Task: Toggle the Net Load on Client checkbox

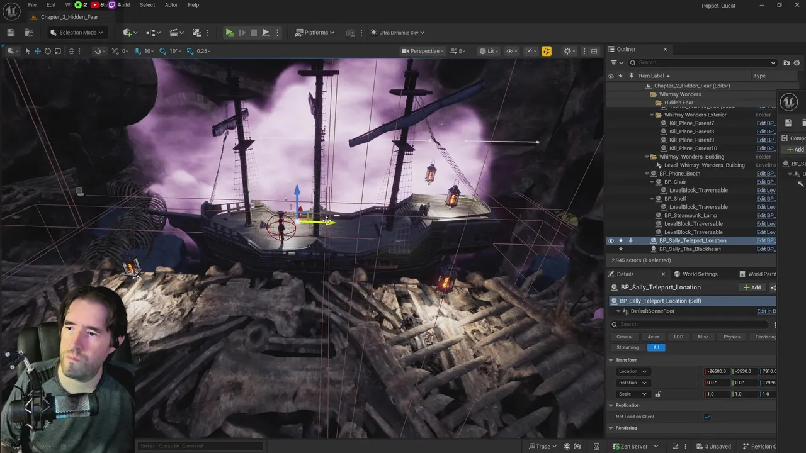Action: [707, 417]
